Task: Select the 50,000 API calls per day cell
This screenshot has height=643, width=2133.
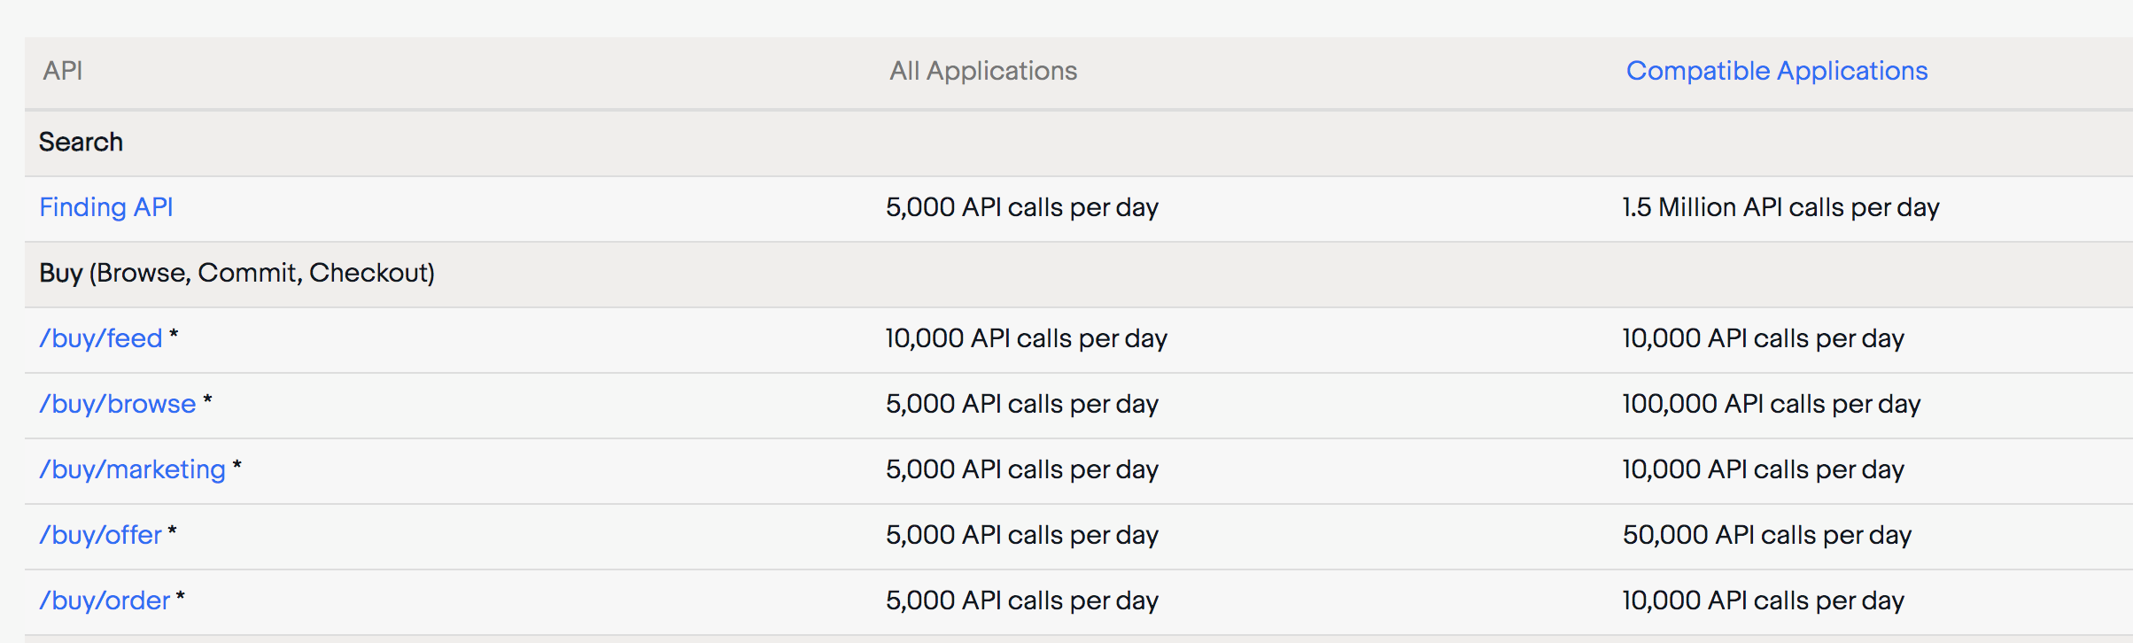Action: point(1767,535)
